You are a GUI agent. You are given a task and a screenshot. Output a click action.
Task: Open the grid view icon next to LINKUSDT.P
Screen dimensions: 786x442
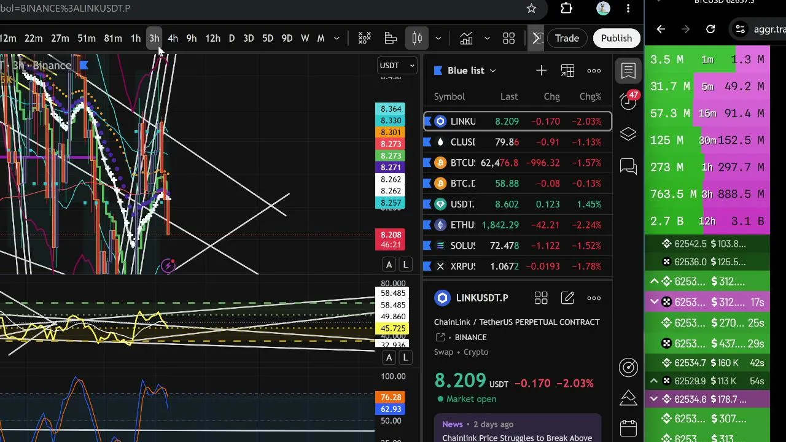pyautogui.click(x=541, y=298)
